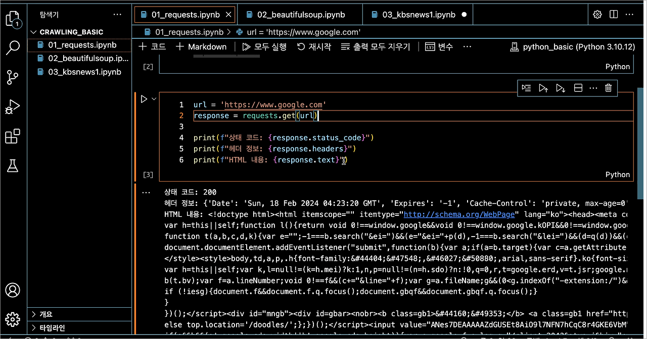This screenshot has width=647, height=339.
Task: Add a new code cell with + 코드
Action: coord(152,47)
